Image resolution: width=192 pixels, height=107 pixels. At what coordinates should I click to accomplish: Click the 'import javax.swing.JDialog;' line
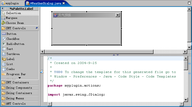pos(76,95)
